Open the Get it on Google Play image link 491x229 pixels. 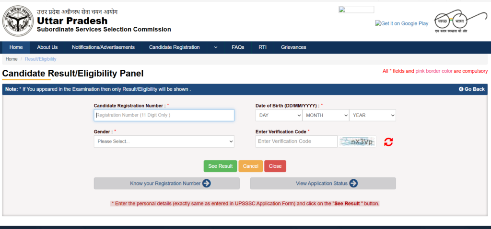402,23
